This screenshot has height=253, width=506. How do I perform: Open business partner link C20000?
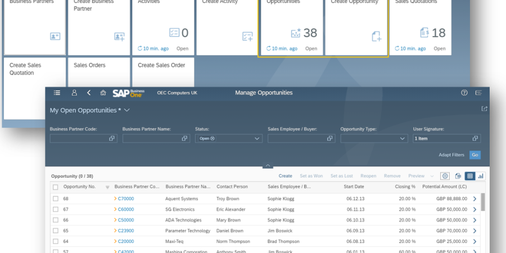pyautogui.click(x=126, y=241)
